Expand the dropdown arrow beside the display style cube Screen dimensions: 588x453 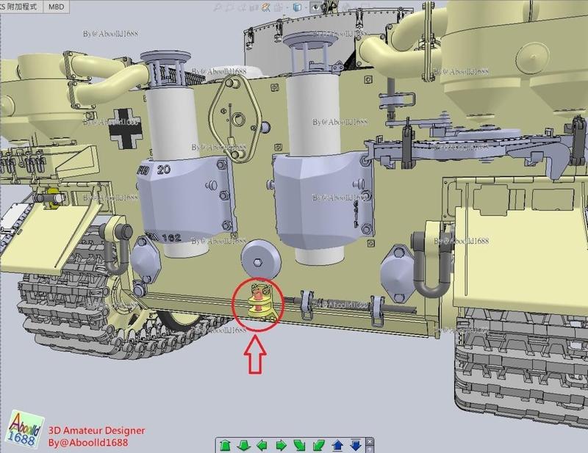[305, 7]
